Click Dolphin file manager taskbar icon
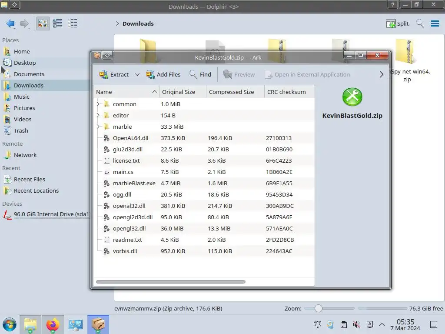Screen dimensions: 445x334 pos(30,324)
